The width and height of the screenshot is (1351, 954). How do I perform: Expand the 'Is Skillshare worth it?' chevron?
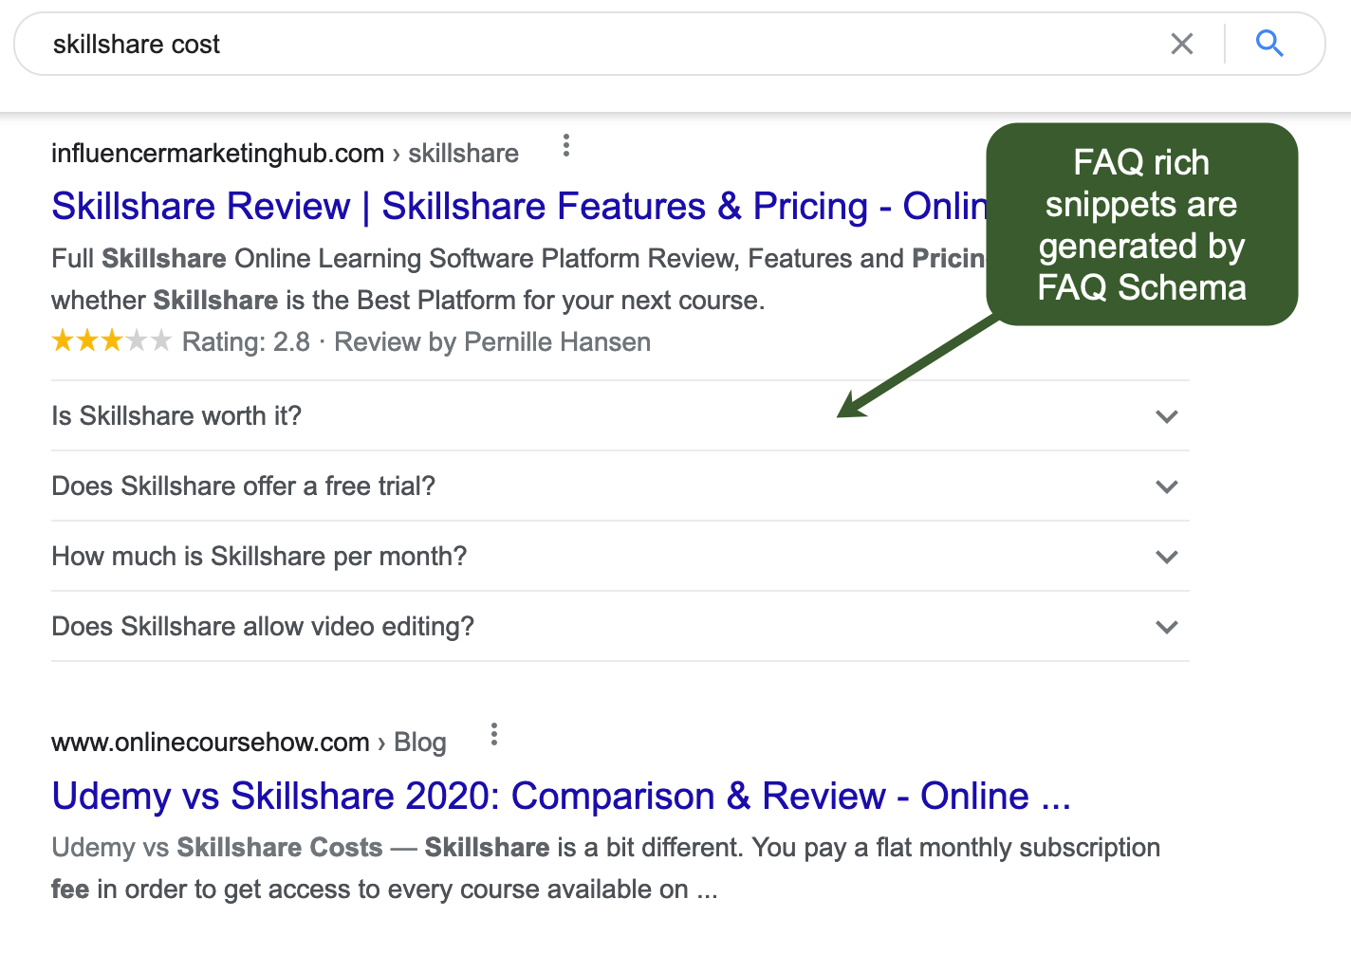(1167, 416)
